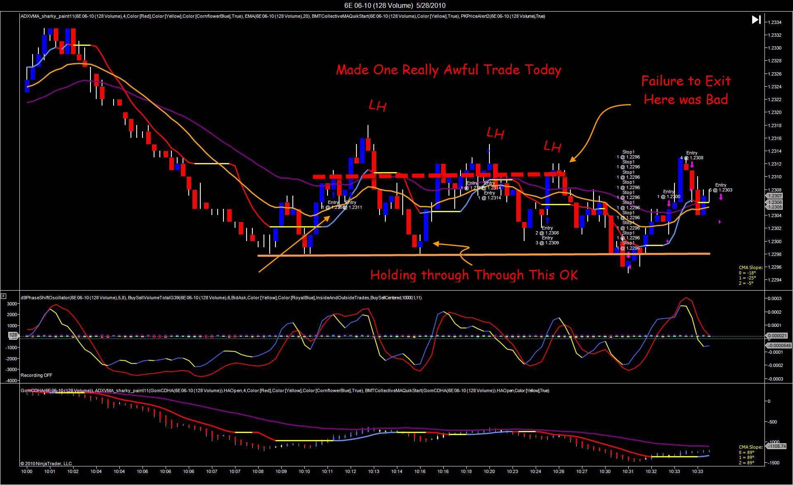Click the chart title '6E 06-10 (128 Volume) 5/28/2010'
This screenshot has width=793, height=485.
click(x=395, y=5)
